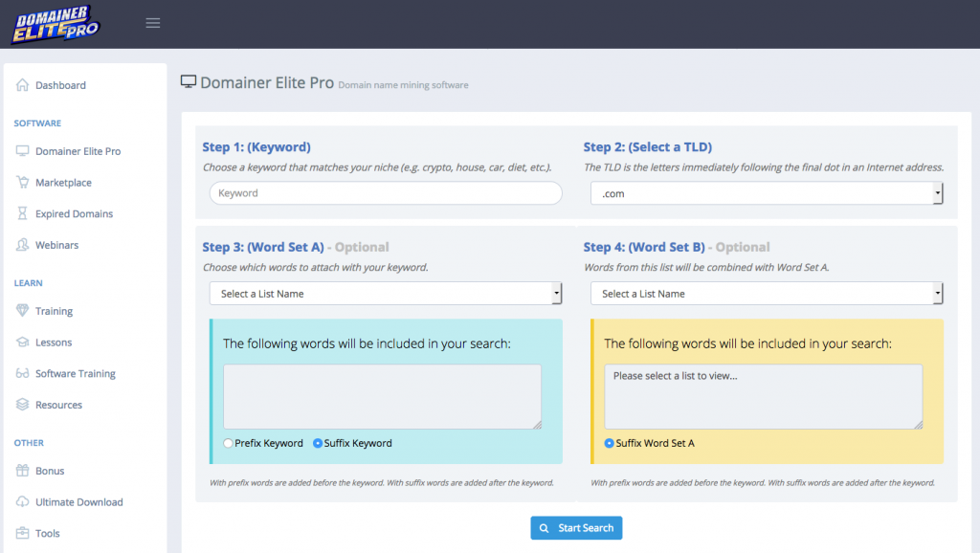Image resolution: width=980 pixels, height=553 pixels.
Task: Open the .com TLD dropdown
Action: (x=767, y=193)
